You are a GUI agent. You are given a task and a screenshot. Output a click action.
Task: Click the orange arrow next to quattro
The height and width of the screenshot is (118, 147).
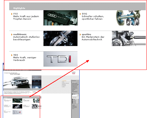80,35
